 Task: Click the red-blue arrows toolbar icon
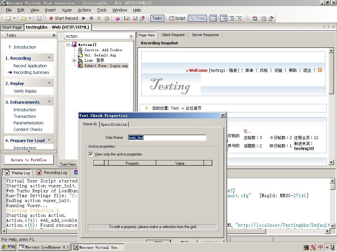255,18
